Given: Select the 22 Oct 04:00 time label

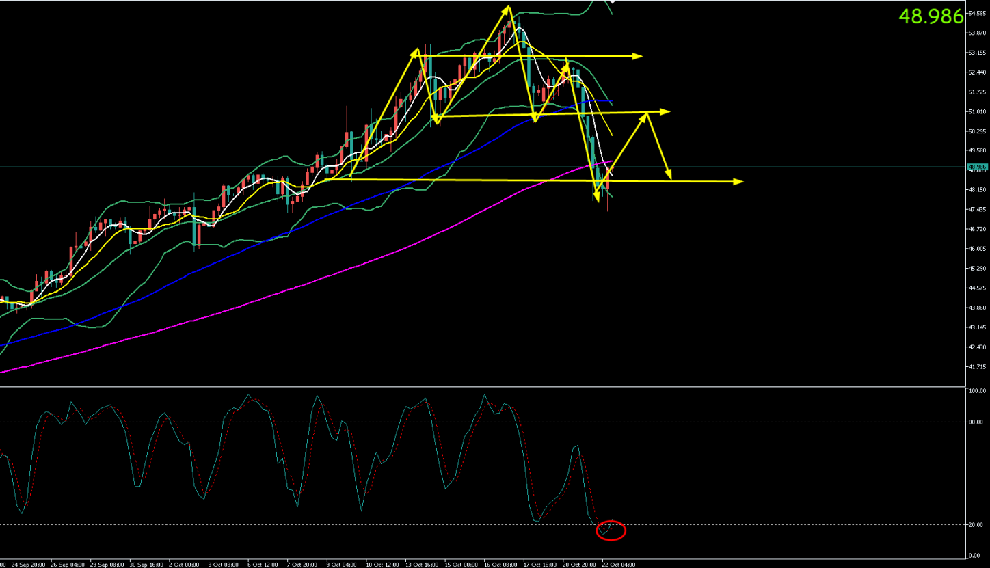Looking at the screenshot, I should click(619, 565).
